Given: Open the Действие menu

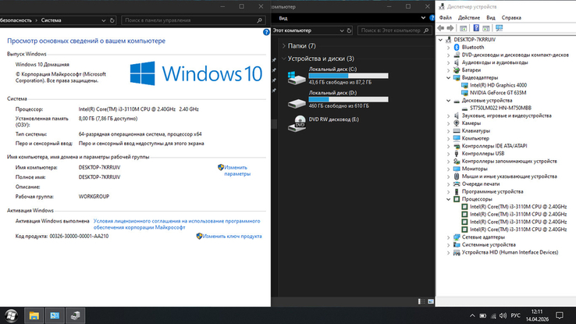Looking at the screenshot, I should click(469, 18).
